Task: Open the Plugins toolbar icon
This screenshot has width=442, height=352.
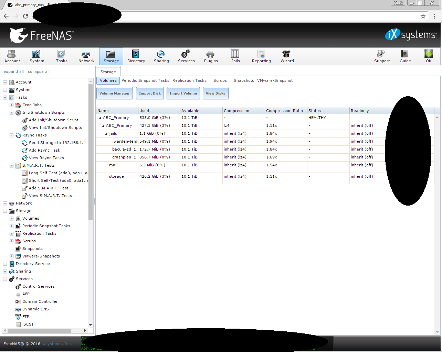Action: [x=211, y=56]
